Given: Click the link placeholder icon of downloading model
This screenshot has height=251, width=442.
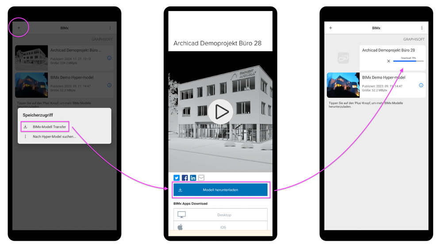Looking at the screenshot, I should [343, 58].
